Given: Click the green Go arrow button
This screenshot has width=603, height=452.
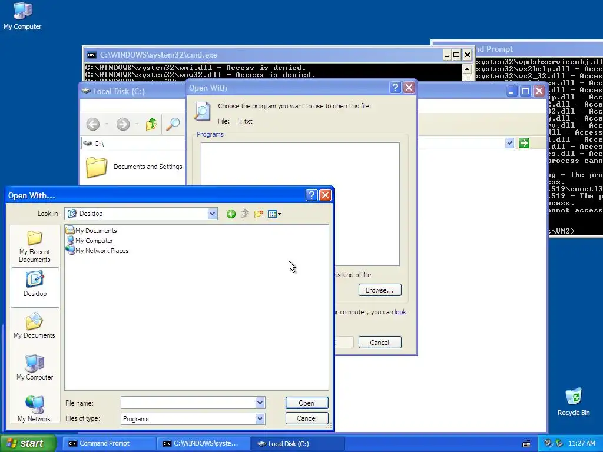Looking at the screenshot, I should point(524,144).
